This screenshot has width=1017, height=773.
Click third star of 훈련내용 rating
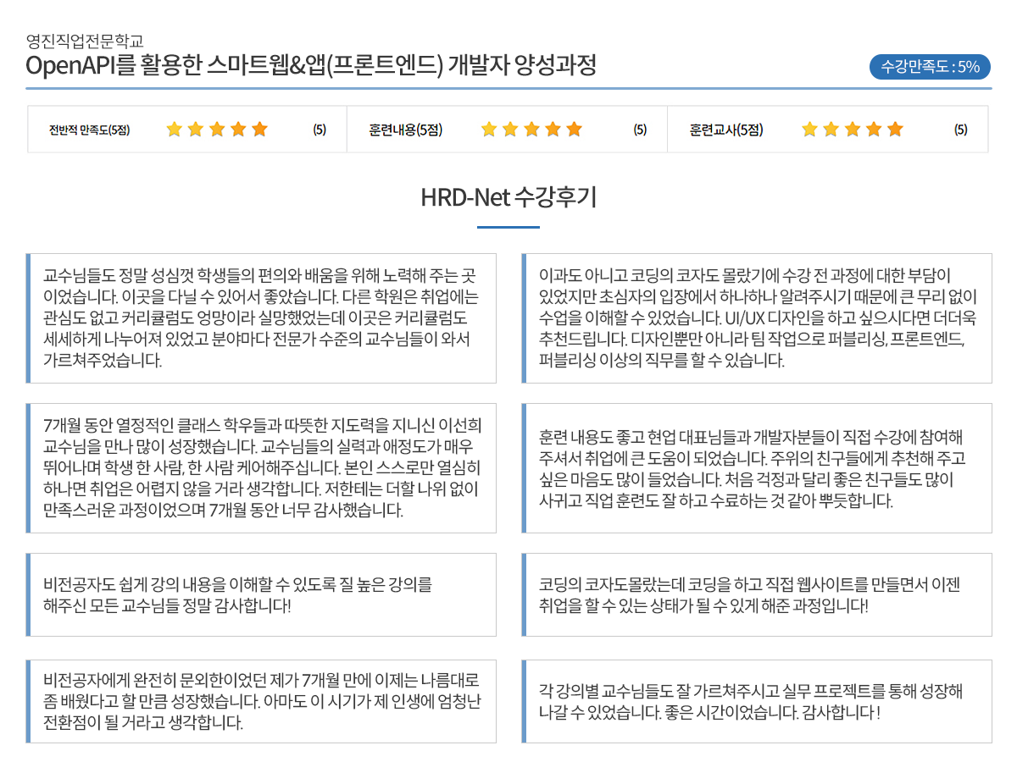[531, 130]
